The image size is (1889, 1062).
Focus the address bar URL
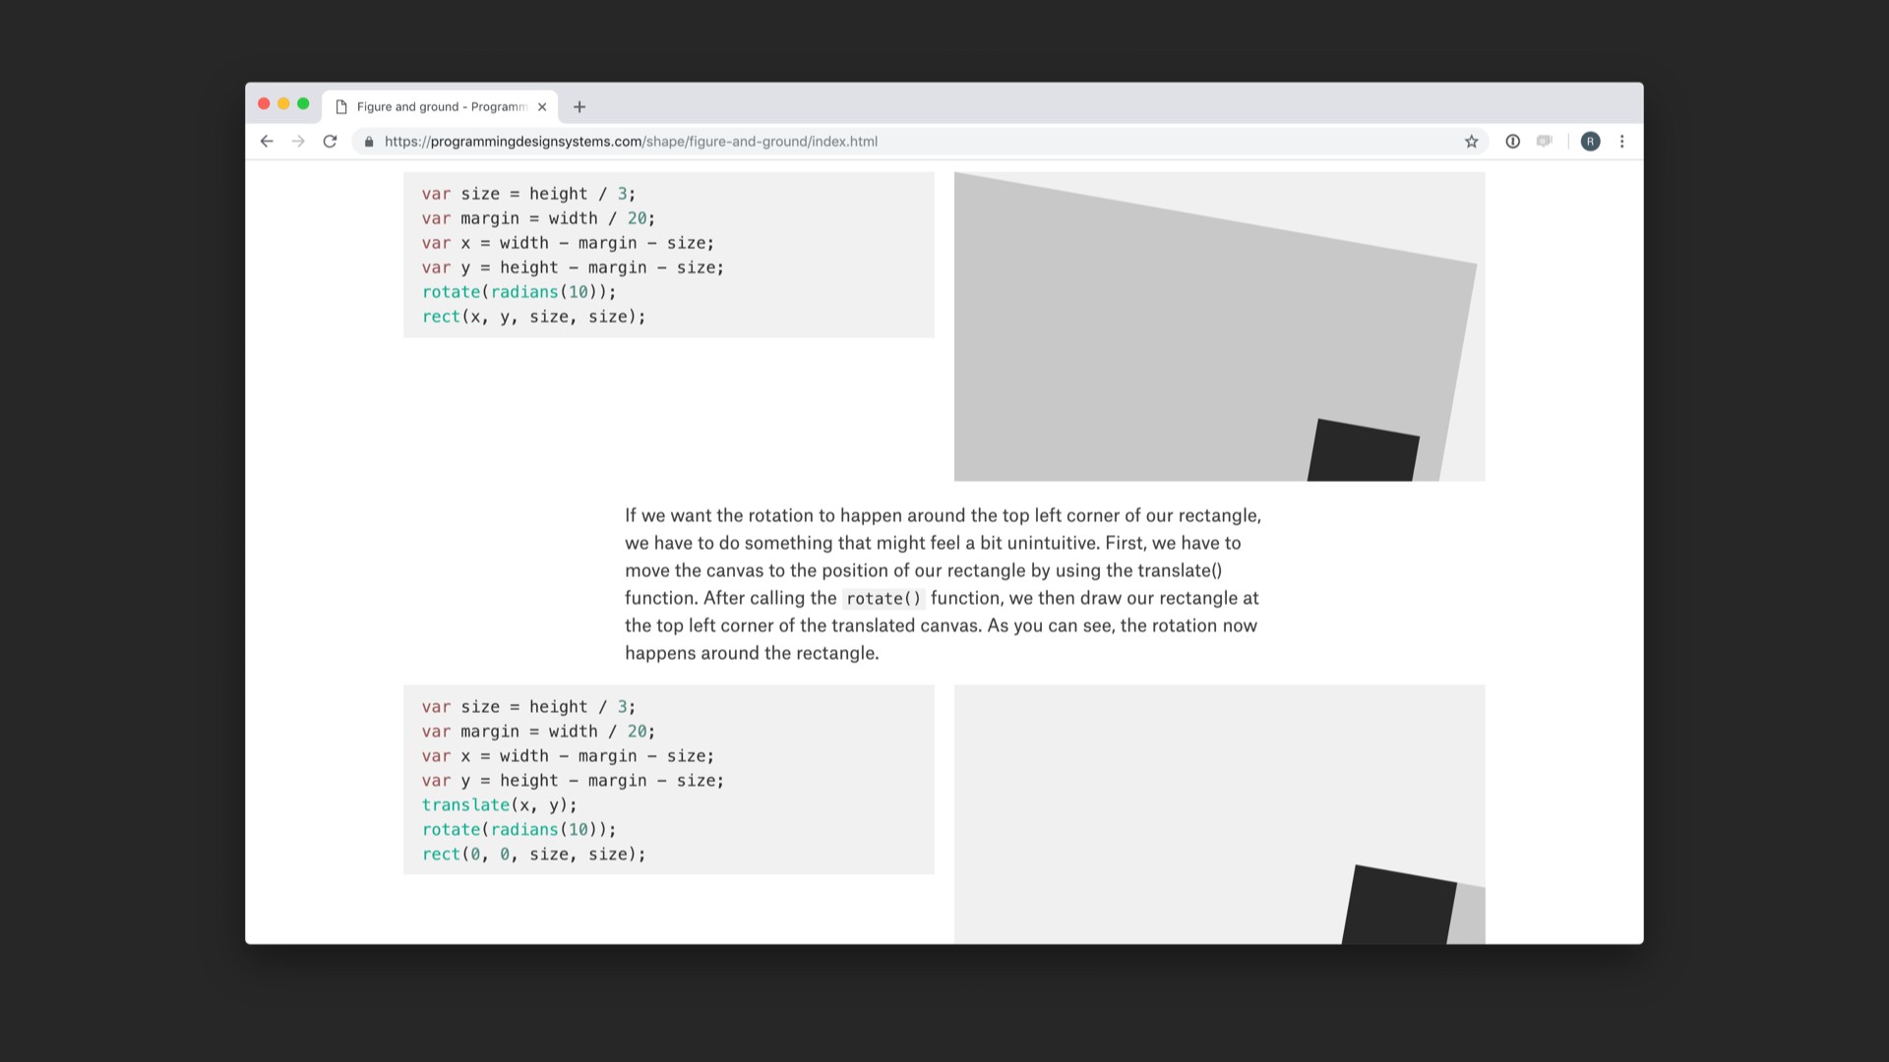tap(631, 142)
